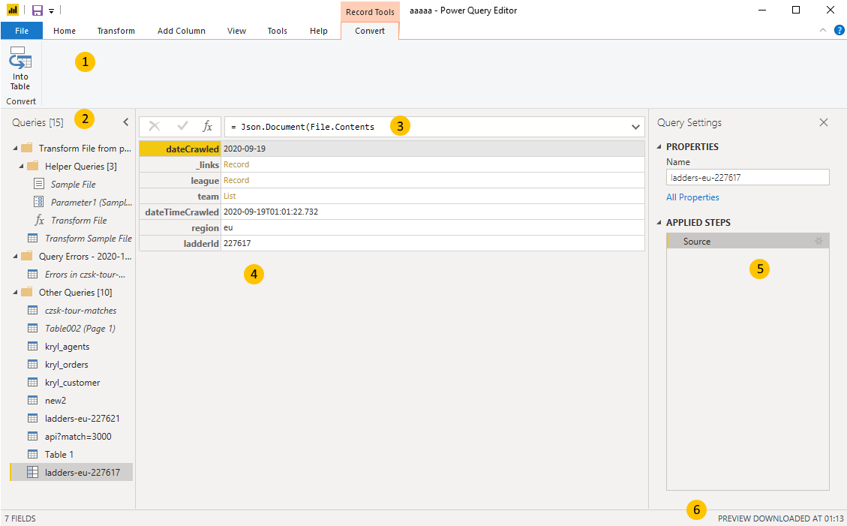The image size is (847, 526).
Task: Open the Help question mark icon
Action: coord(839,31)
